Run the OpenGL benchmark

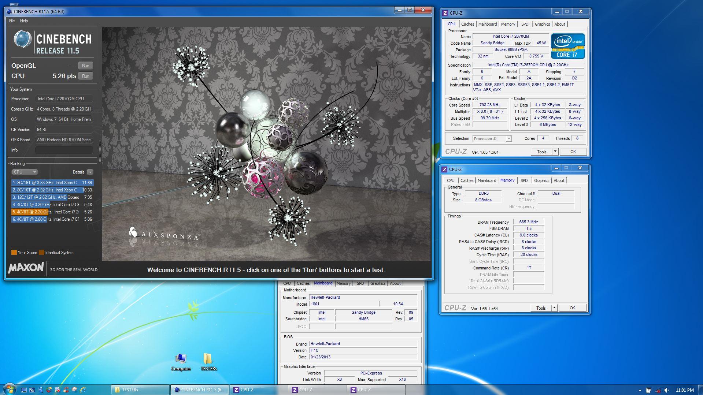pyautogui.click(x=85, y=66)
